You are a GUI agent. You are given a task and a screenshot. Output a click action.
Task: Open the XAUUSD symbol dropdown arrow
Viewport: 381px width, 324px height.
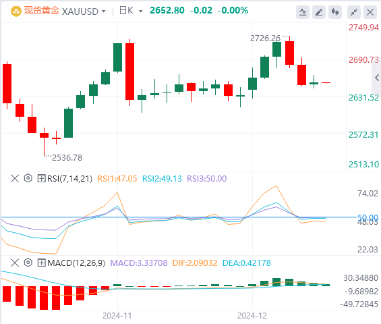[x=104, y=11]
